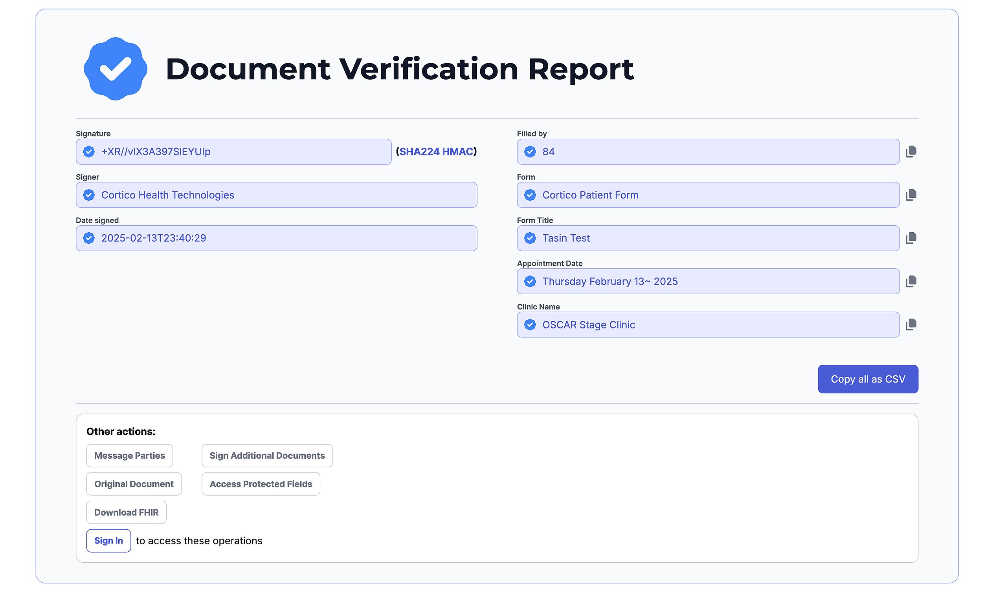
Task: Click the Date signed verified checkmark
Action: [x=89, y=238]
